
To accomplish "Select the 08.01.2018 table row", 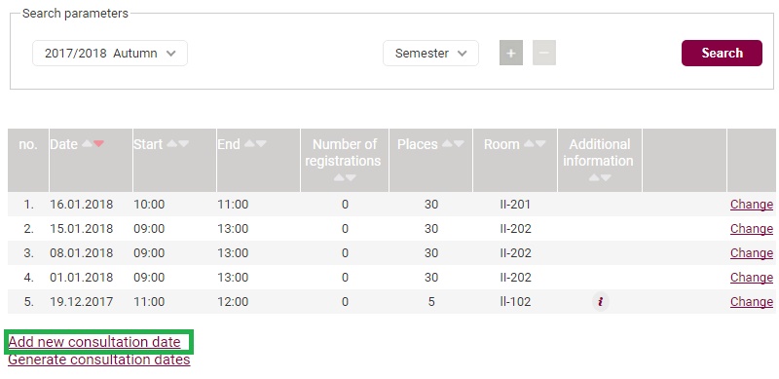I will point(391,253).
